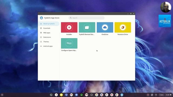Click the FydeOS App Store logo icon

[x=41, y=18]
